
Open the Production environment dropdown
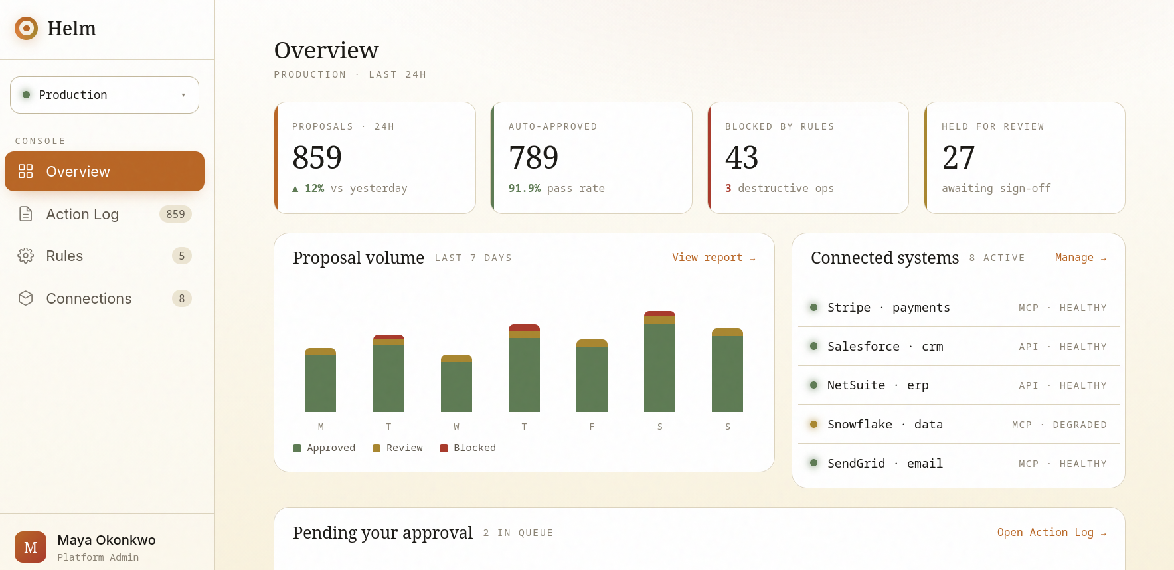pos(104,95)
